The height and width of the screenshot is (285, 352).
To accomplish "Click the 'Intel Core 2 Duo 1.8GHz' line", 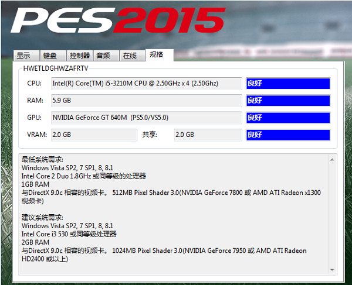I will click(83, 176).
